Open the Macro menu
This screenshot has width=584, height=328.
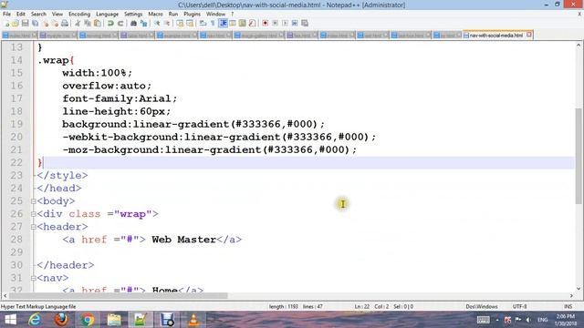click(x=155, y=15)
